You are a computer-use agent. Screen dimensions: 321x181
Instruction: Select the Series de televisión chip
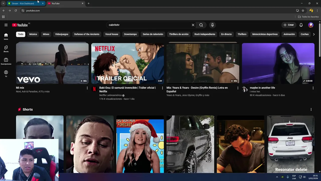tap(153, 34)
